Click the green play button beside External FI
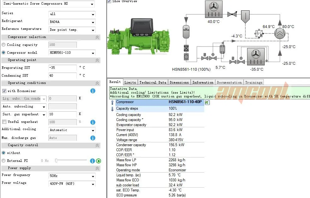 click(99, 161)
